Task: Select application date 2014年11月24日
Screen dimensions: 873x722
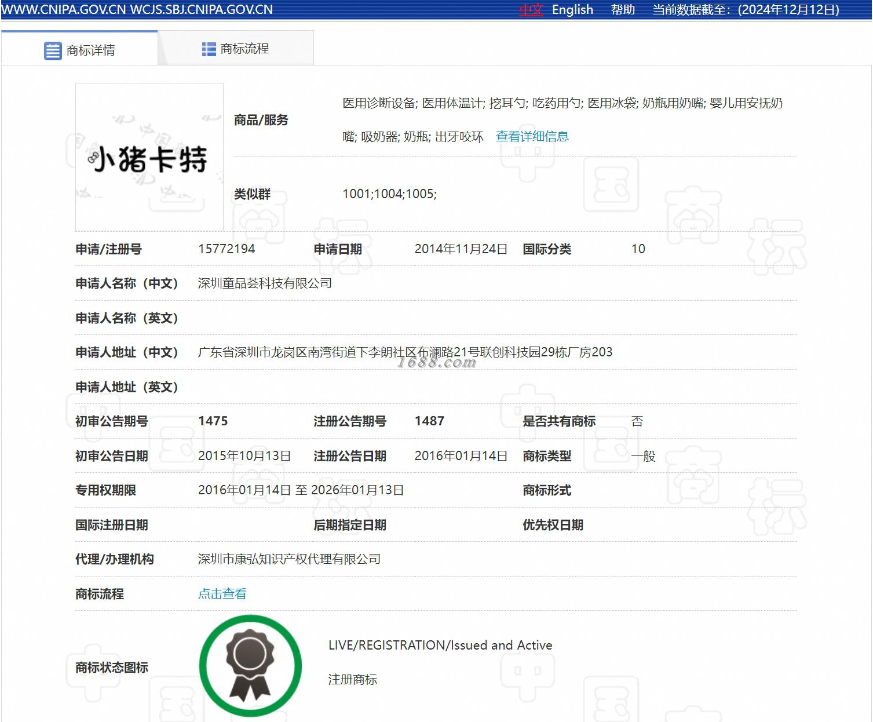Action: 461,249
